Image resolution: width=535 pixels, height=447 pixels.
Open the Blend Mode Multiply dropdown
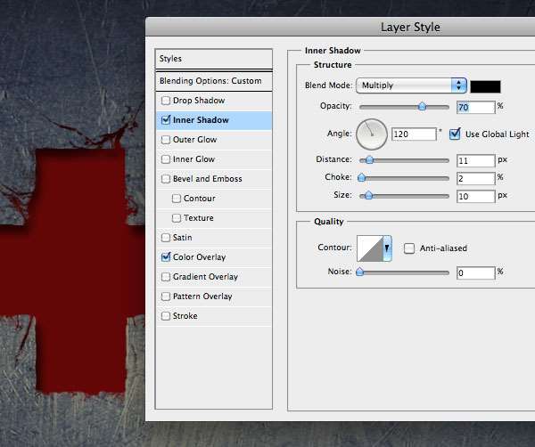click(x=411, y=85)
